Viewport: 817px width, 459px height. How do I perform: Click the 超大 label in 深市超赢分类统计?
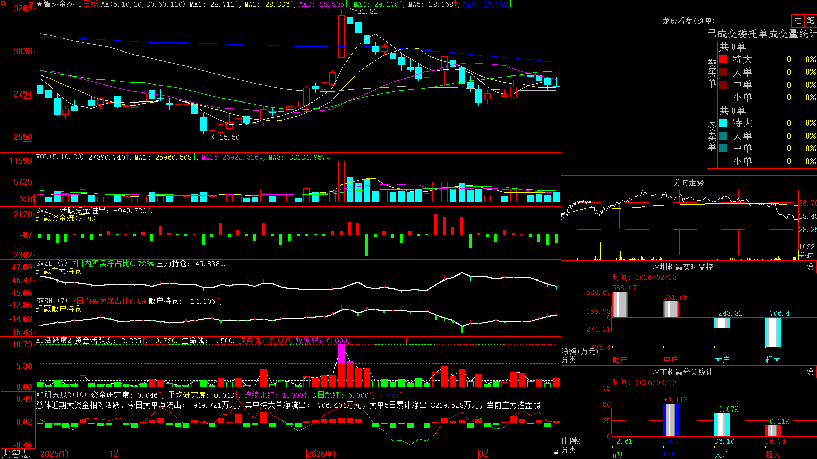tap(773, 454)
